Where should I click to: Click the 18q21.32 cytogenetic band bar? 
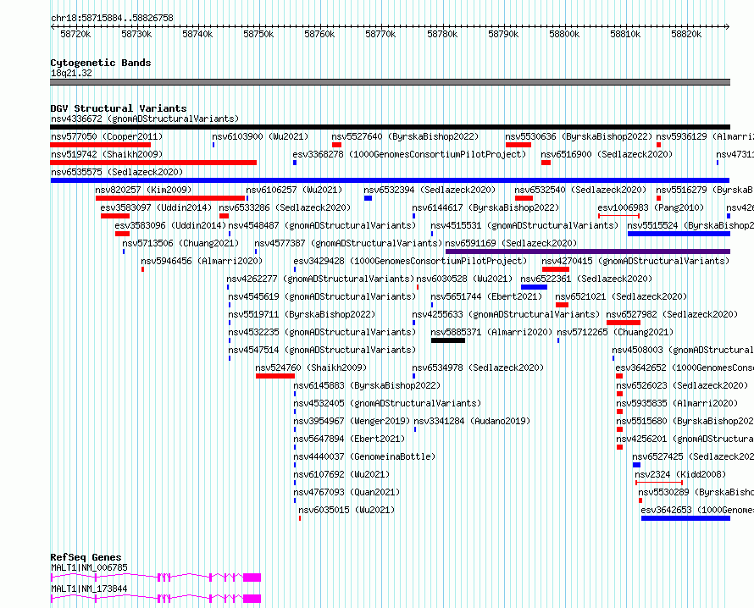click(x=390, y=82)
